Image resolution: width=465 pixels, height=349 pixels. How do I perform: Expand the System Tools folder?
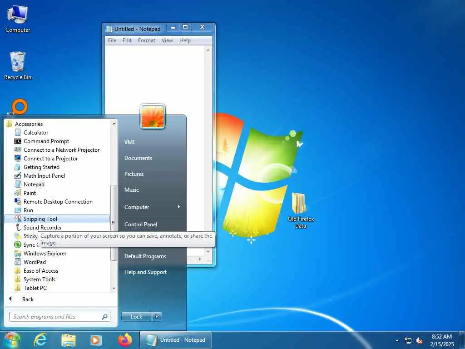point(39,279)
